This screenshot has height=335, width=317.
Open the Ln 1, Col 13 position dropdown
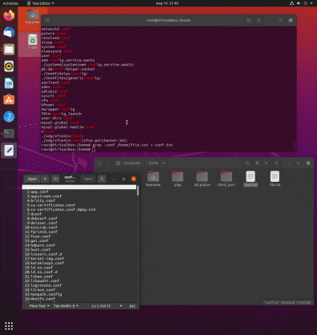tap(106, 306)
